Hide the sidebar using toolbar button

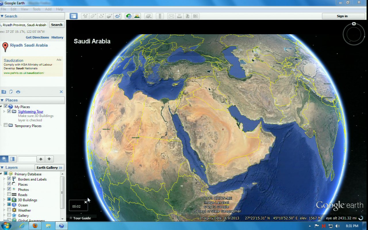pyautogui.click(x=74, y=16)
